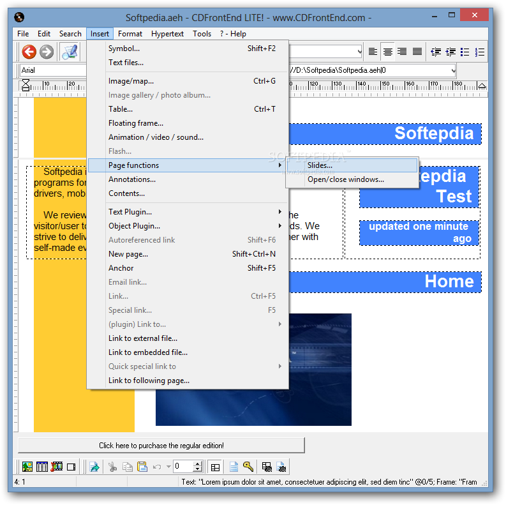The height and width of the screenshot is (505, 506).
Task: Justify the text alignment
Action: pyautogui.click(x=417, y=52)
